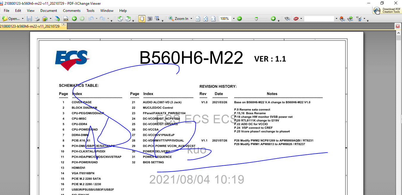Click the zoom slider handle
The width and height of the screenshot is (402, 195).
pyautogui.click(x=256, y=19)
